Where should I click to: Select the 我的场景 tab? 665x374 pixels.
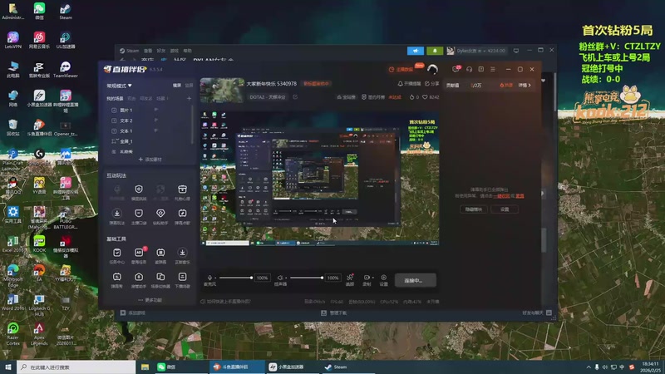coord(115,98)
